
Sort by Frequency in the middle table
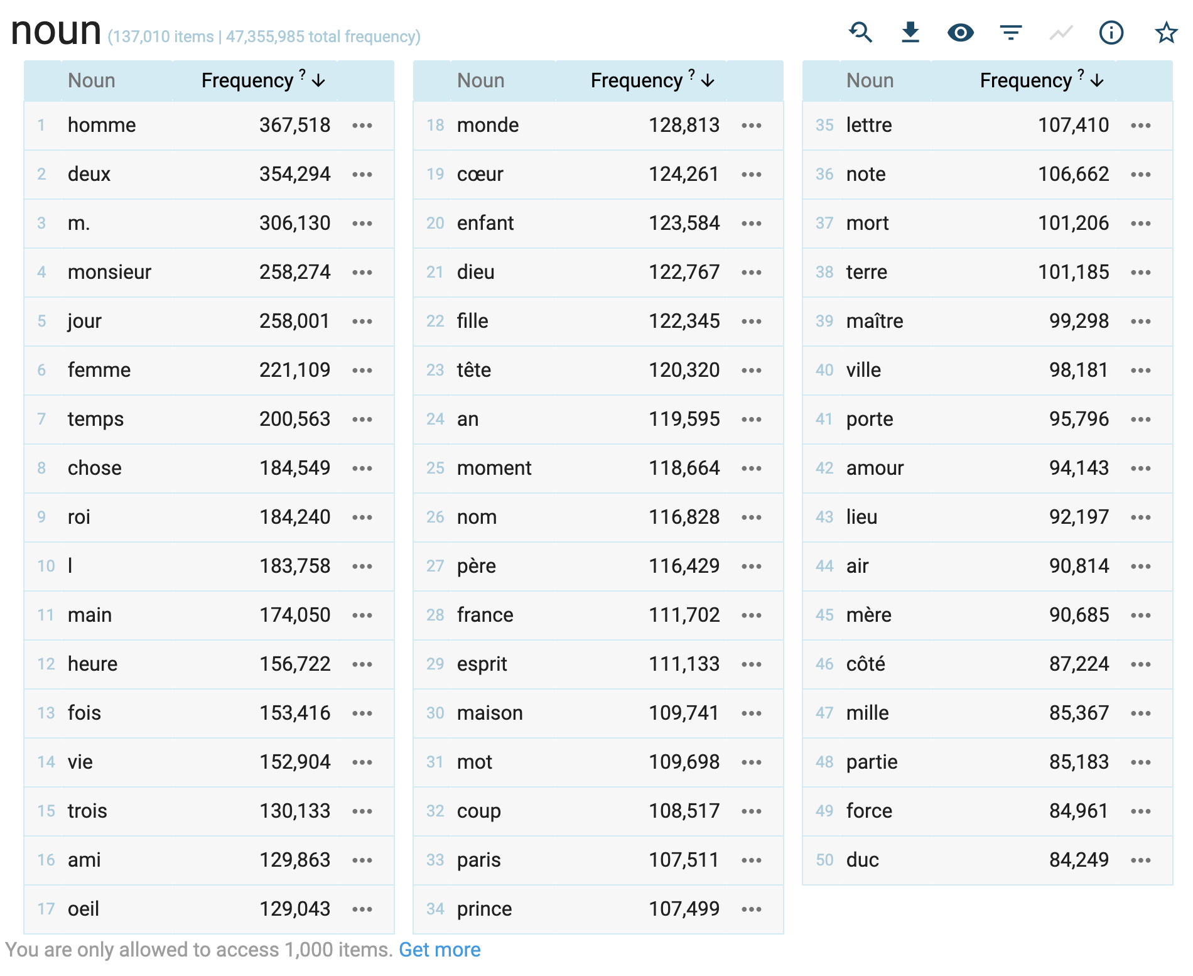(637, 80)
